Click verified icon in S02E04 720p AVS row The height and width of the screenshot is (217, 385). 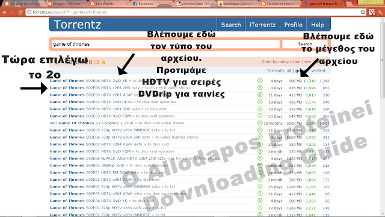[x=260, y=208]
